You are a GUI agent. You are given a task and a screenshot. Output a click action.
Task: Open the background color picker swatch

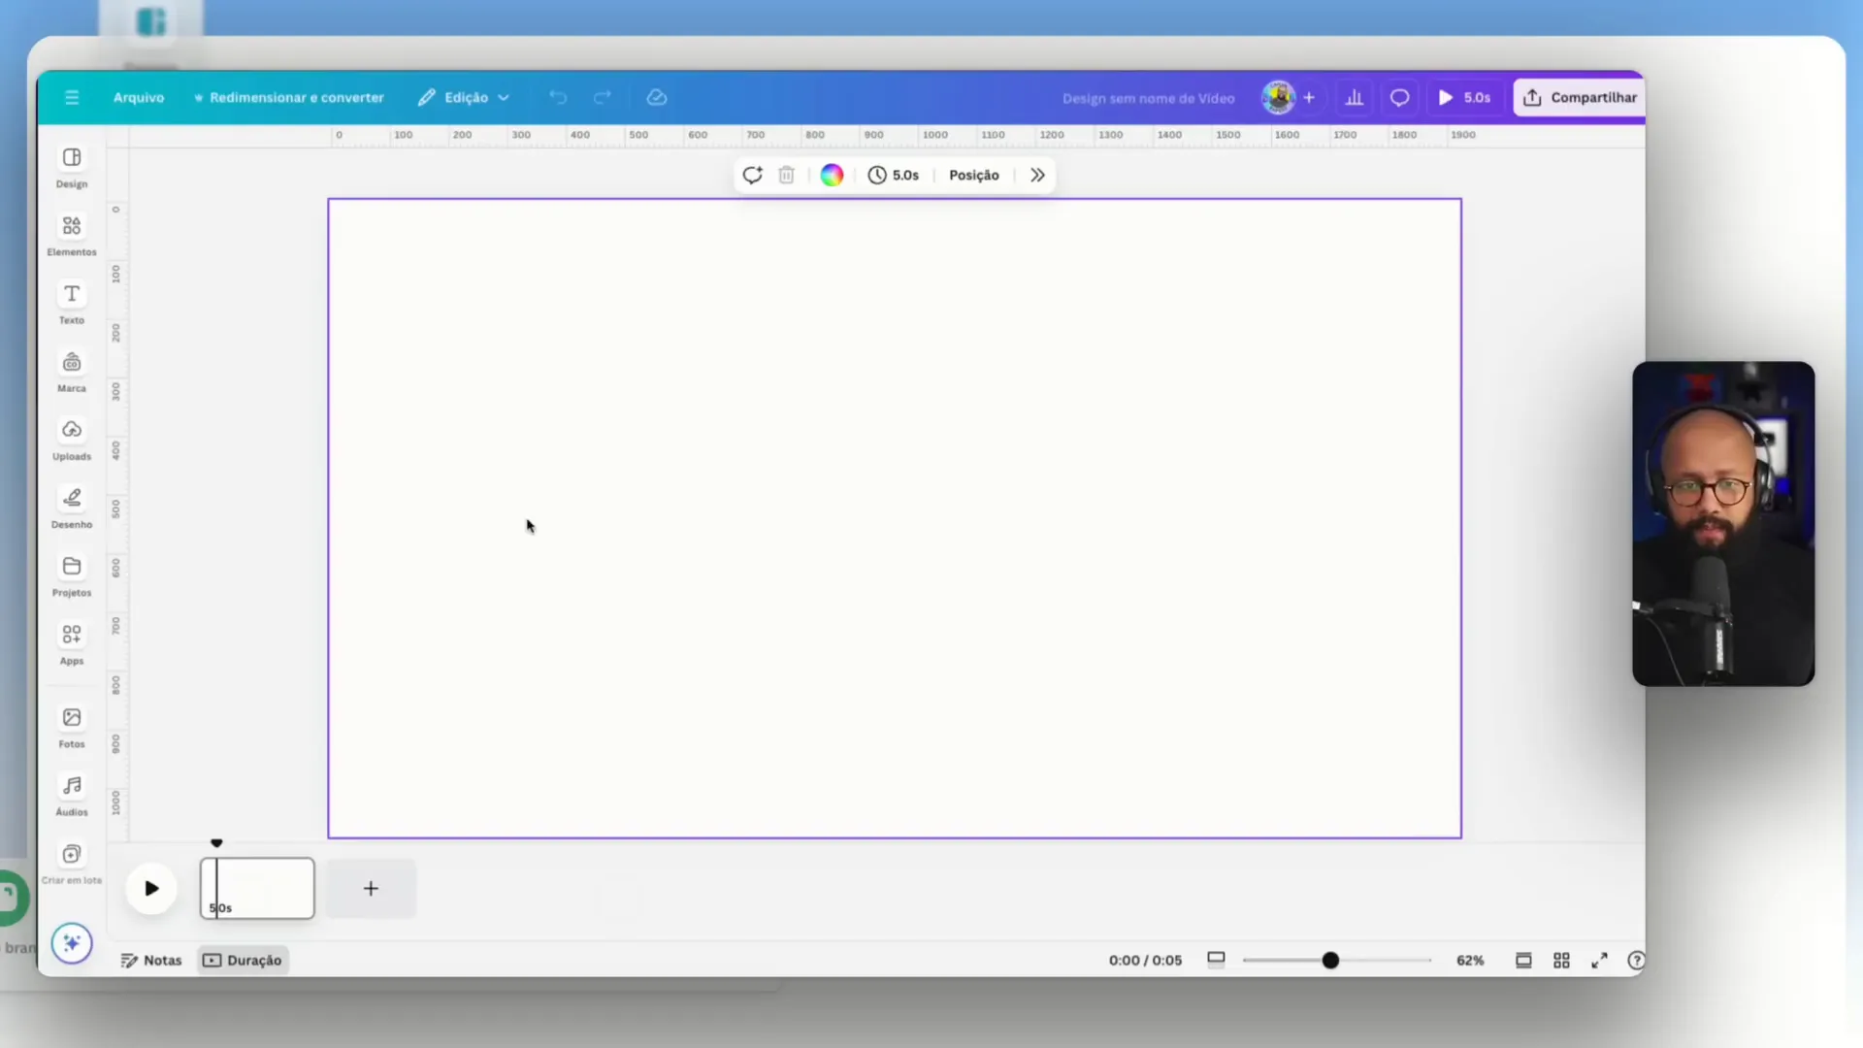[x=832, y=176]
